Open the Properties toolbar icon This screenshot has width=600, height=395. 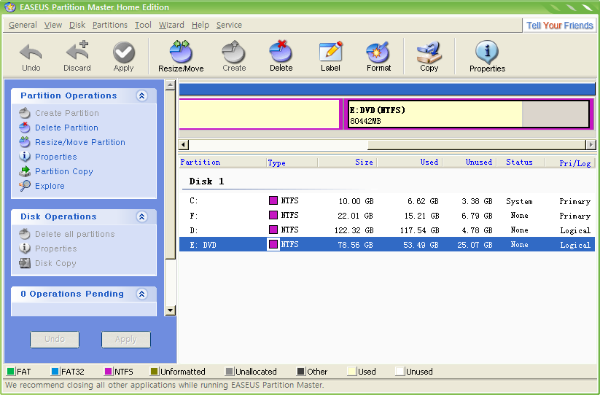487,52
